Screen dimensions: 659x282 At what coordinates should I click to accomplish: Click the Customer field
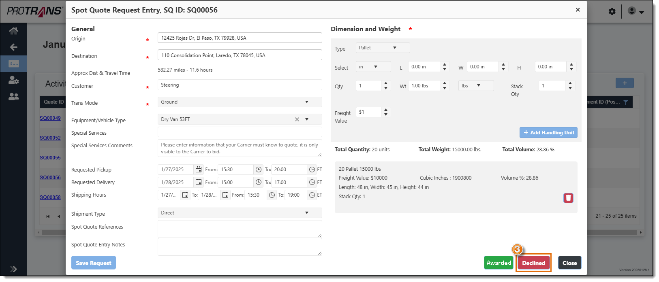pos(240,85)
